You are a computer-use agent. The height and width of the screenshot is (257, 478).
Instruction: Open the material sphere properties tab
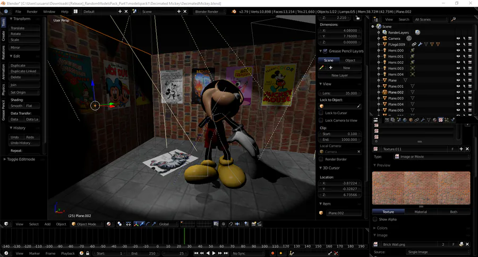[x=434, y=120]
